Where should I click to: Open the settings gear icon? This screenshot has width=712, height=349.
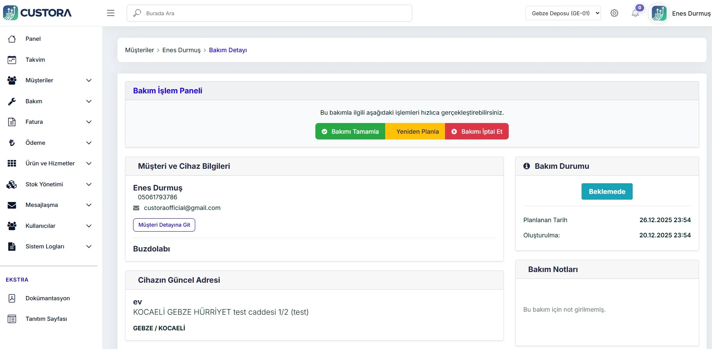click(614, 13)
